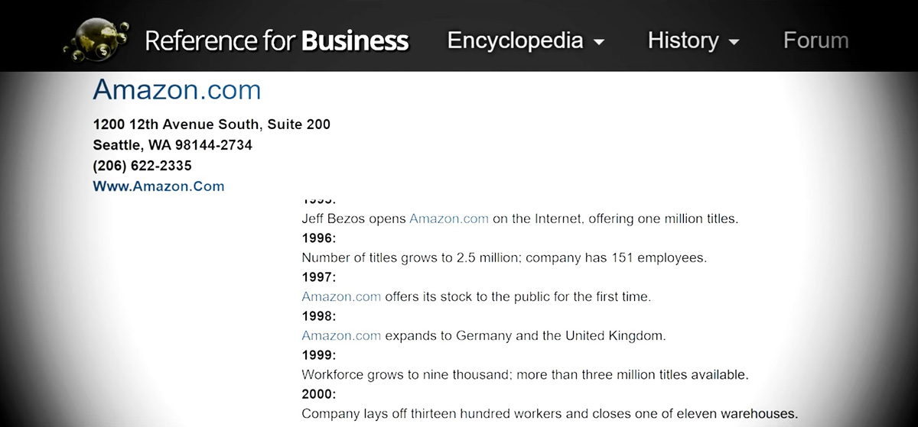
Task: Click the 1997 year label
Action: tap(319, 277)
